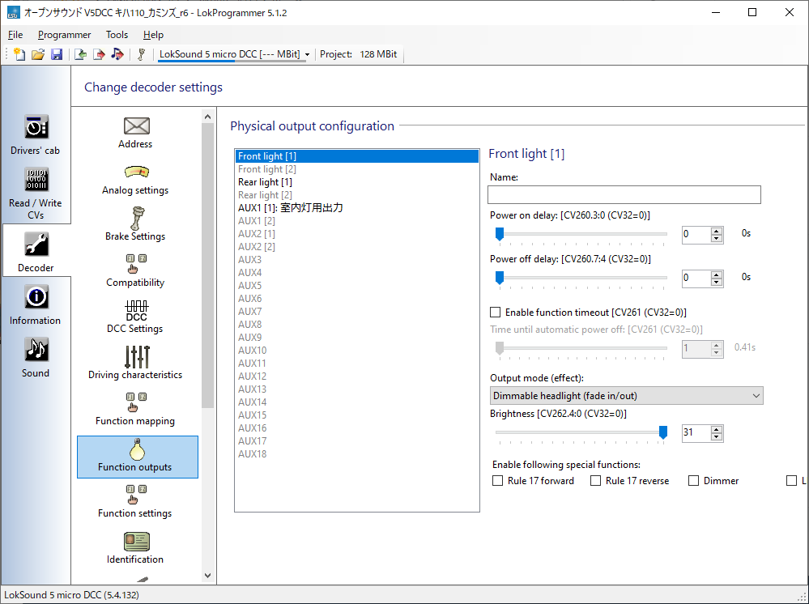Select the Function outputs lightbulb page
Image resolution: width=809 pixels, height=604 pixels.
[x=137, y=457]
